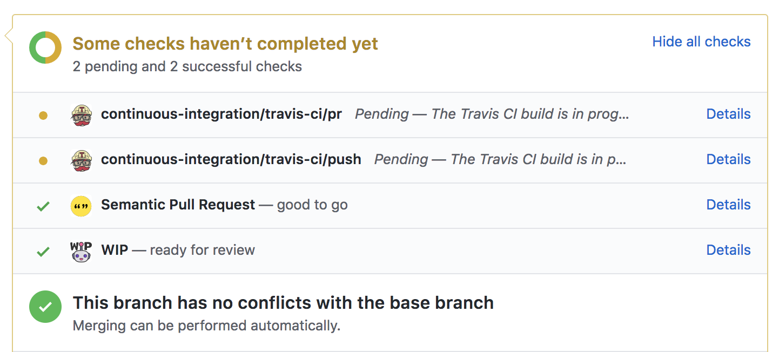Collapse the list with Hide all checks
Image resolution: width=779 pixels, height=352 pixels.
click(701, 42)
